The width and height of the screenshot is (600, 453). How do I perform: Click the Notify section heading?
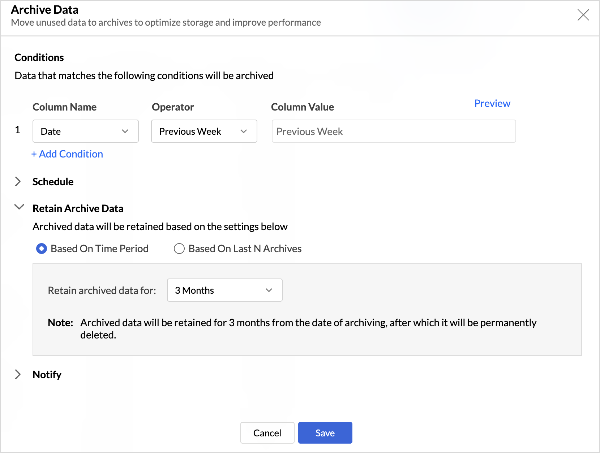click(x=47, y=375)
